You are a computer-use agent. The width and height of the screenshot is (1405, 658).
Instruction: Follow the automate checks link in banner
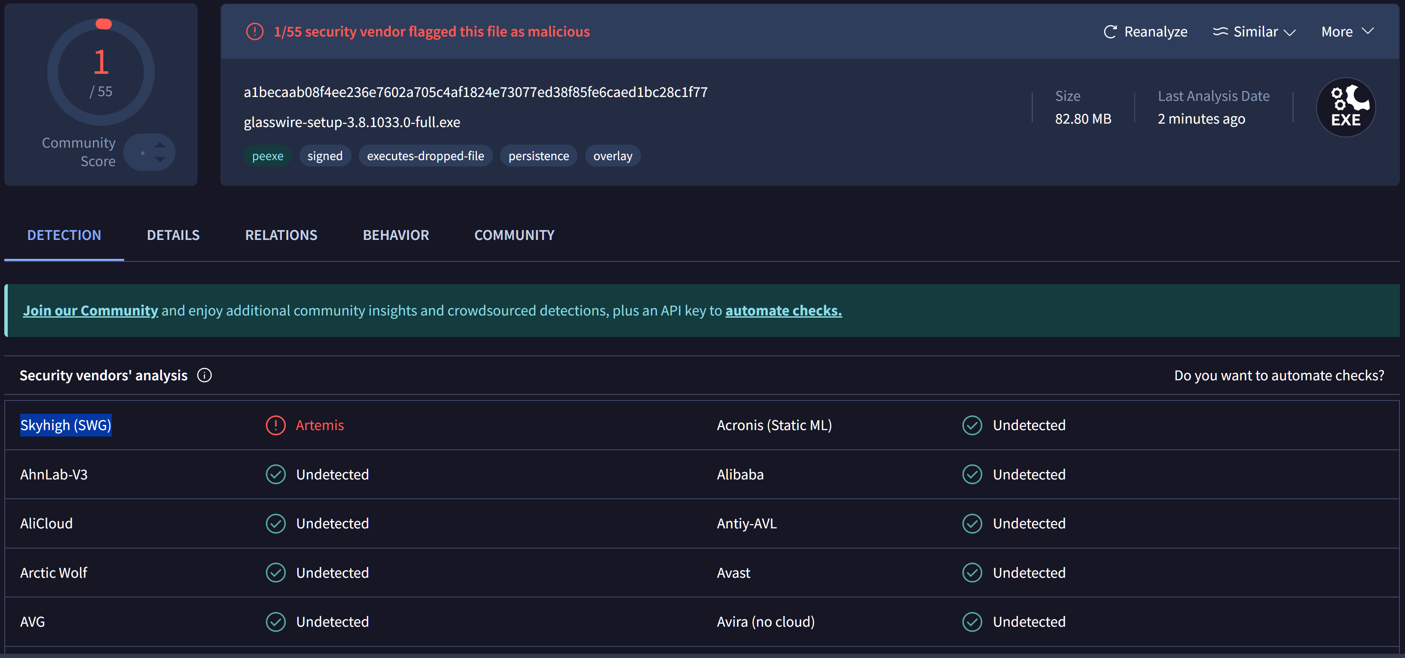[783, 310]
